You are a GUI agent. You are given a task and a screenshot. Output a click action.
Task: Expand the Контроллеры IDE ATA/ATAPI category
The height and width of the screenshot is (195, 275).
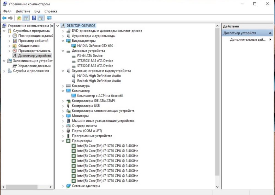63,101
